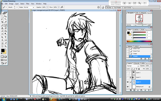Hide the Background layer eye icon
The height and width of the screenshot is (101, 161).
pos(128,87)
